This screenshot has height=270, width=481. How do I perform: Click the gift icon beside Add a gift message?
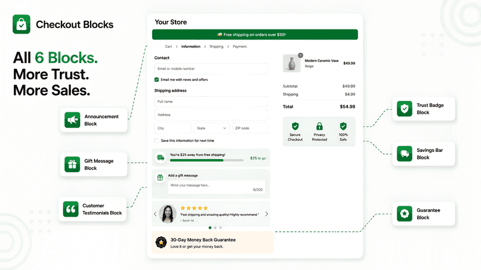(160, 177)
